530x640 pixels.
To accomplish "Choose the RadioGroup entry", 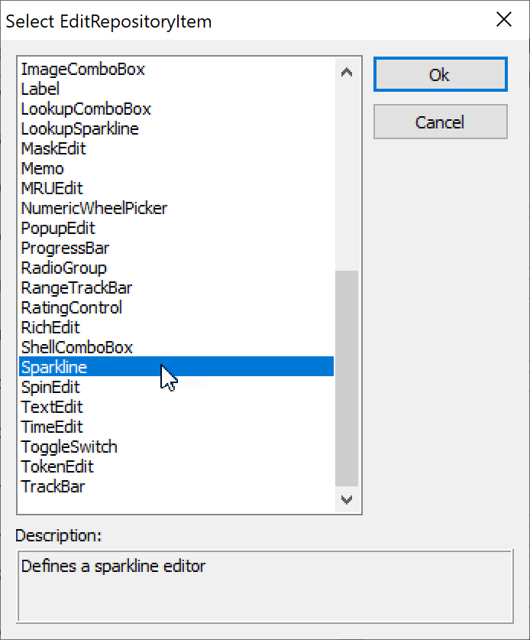I will coord(64,268).
